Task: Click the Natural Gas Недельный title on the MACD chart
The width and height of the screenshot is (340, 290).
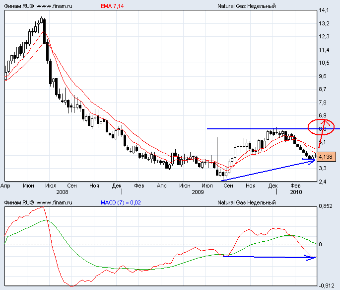Action: (x=247, y=202)
